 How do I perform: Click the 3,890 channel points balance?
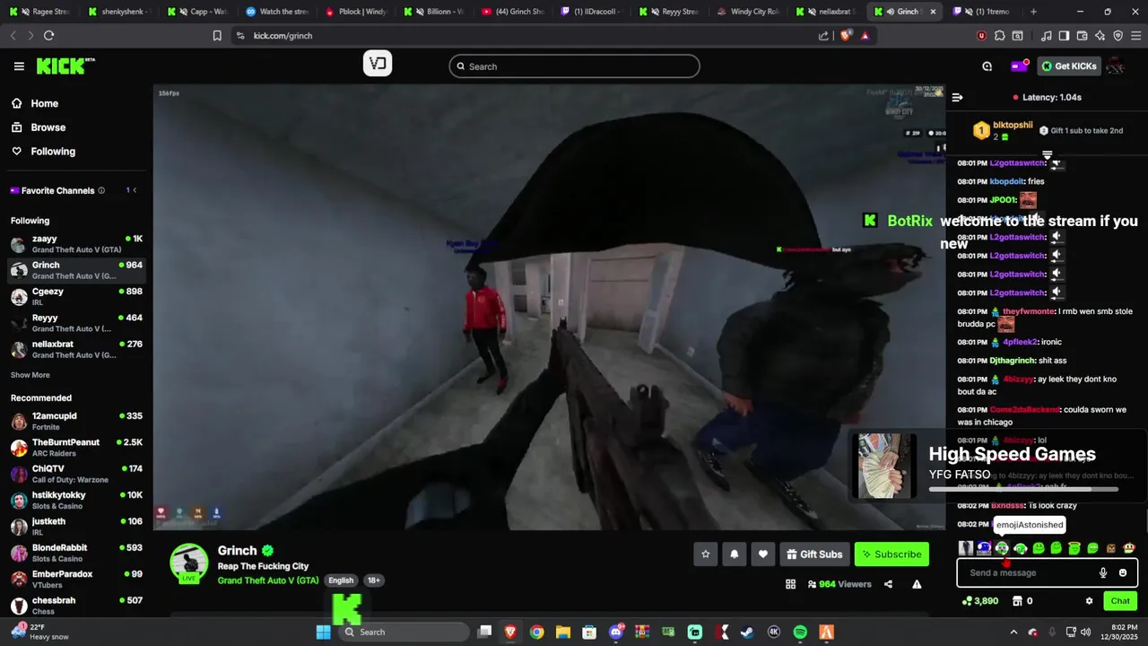980,601
